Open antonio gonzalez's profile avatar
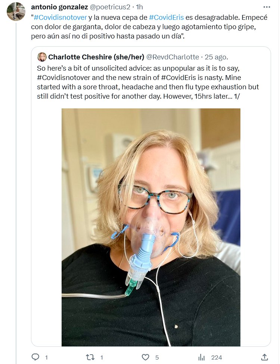This screenshot has width=280, height=364. [16, 12]
